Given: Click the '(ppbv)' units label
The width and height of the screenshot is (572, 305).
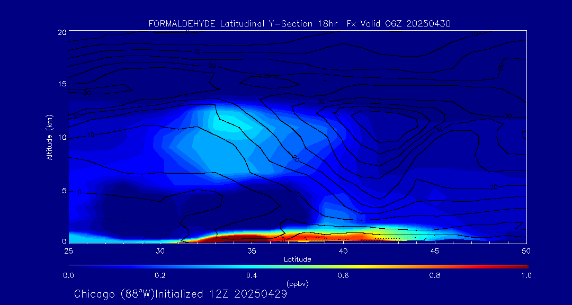Looking at the screenshot, I should (297, 284).
